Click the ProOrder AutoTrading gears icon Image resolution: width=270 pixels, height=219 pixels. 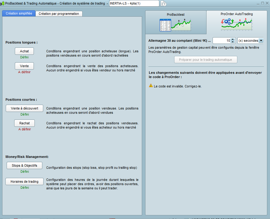(237, 24)
